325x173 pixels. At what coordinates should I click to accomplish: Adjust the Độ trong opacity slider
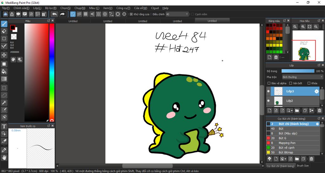pyautogui.click(x=298, y=71)
